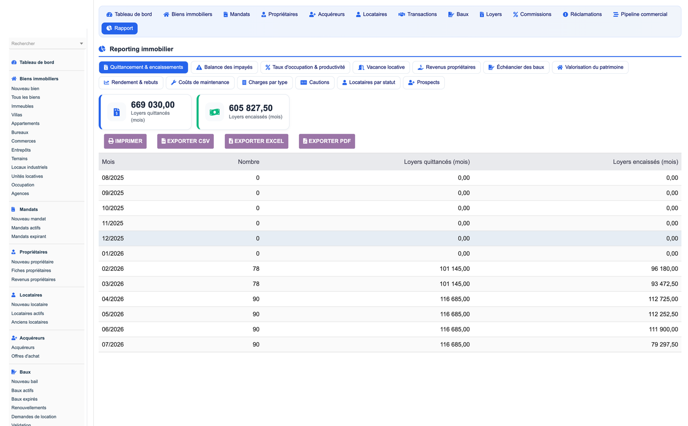Click the pie chart icon beside Reporting immobilier
The width and height of the screenshot is (688, 426).
[x=102, y=49]
